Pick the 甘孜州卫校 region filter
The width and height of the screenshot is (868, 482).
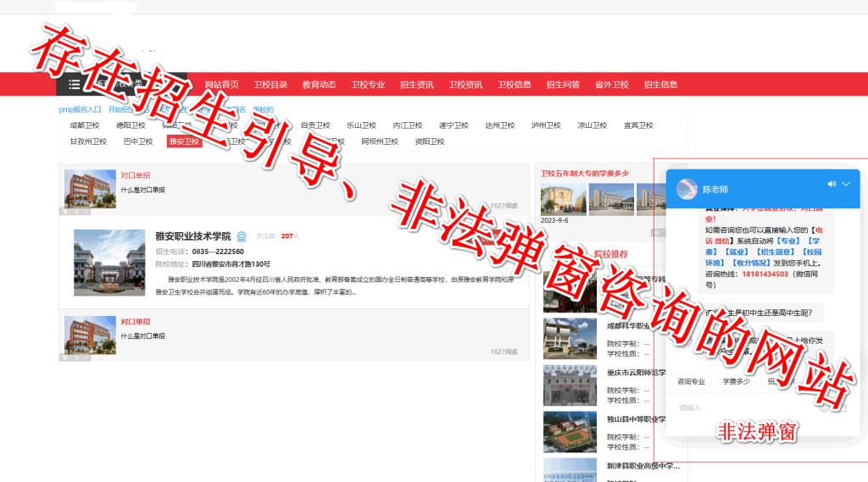tap(88, 141)
